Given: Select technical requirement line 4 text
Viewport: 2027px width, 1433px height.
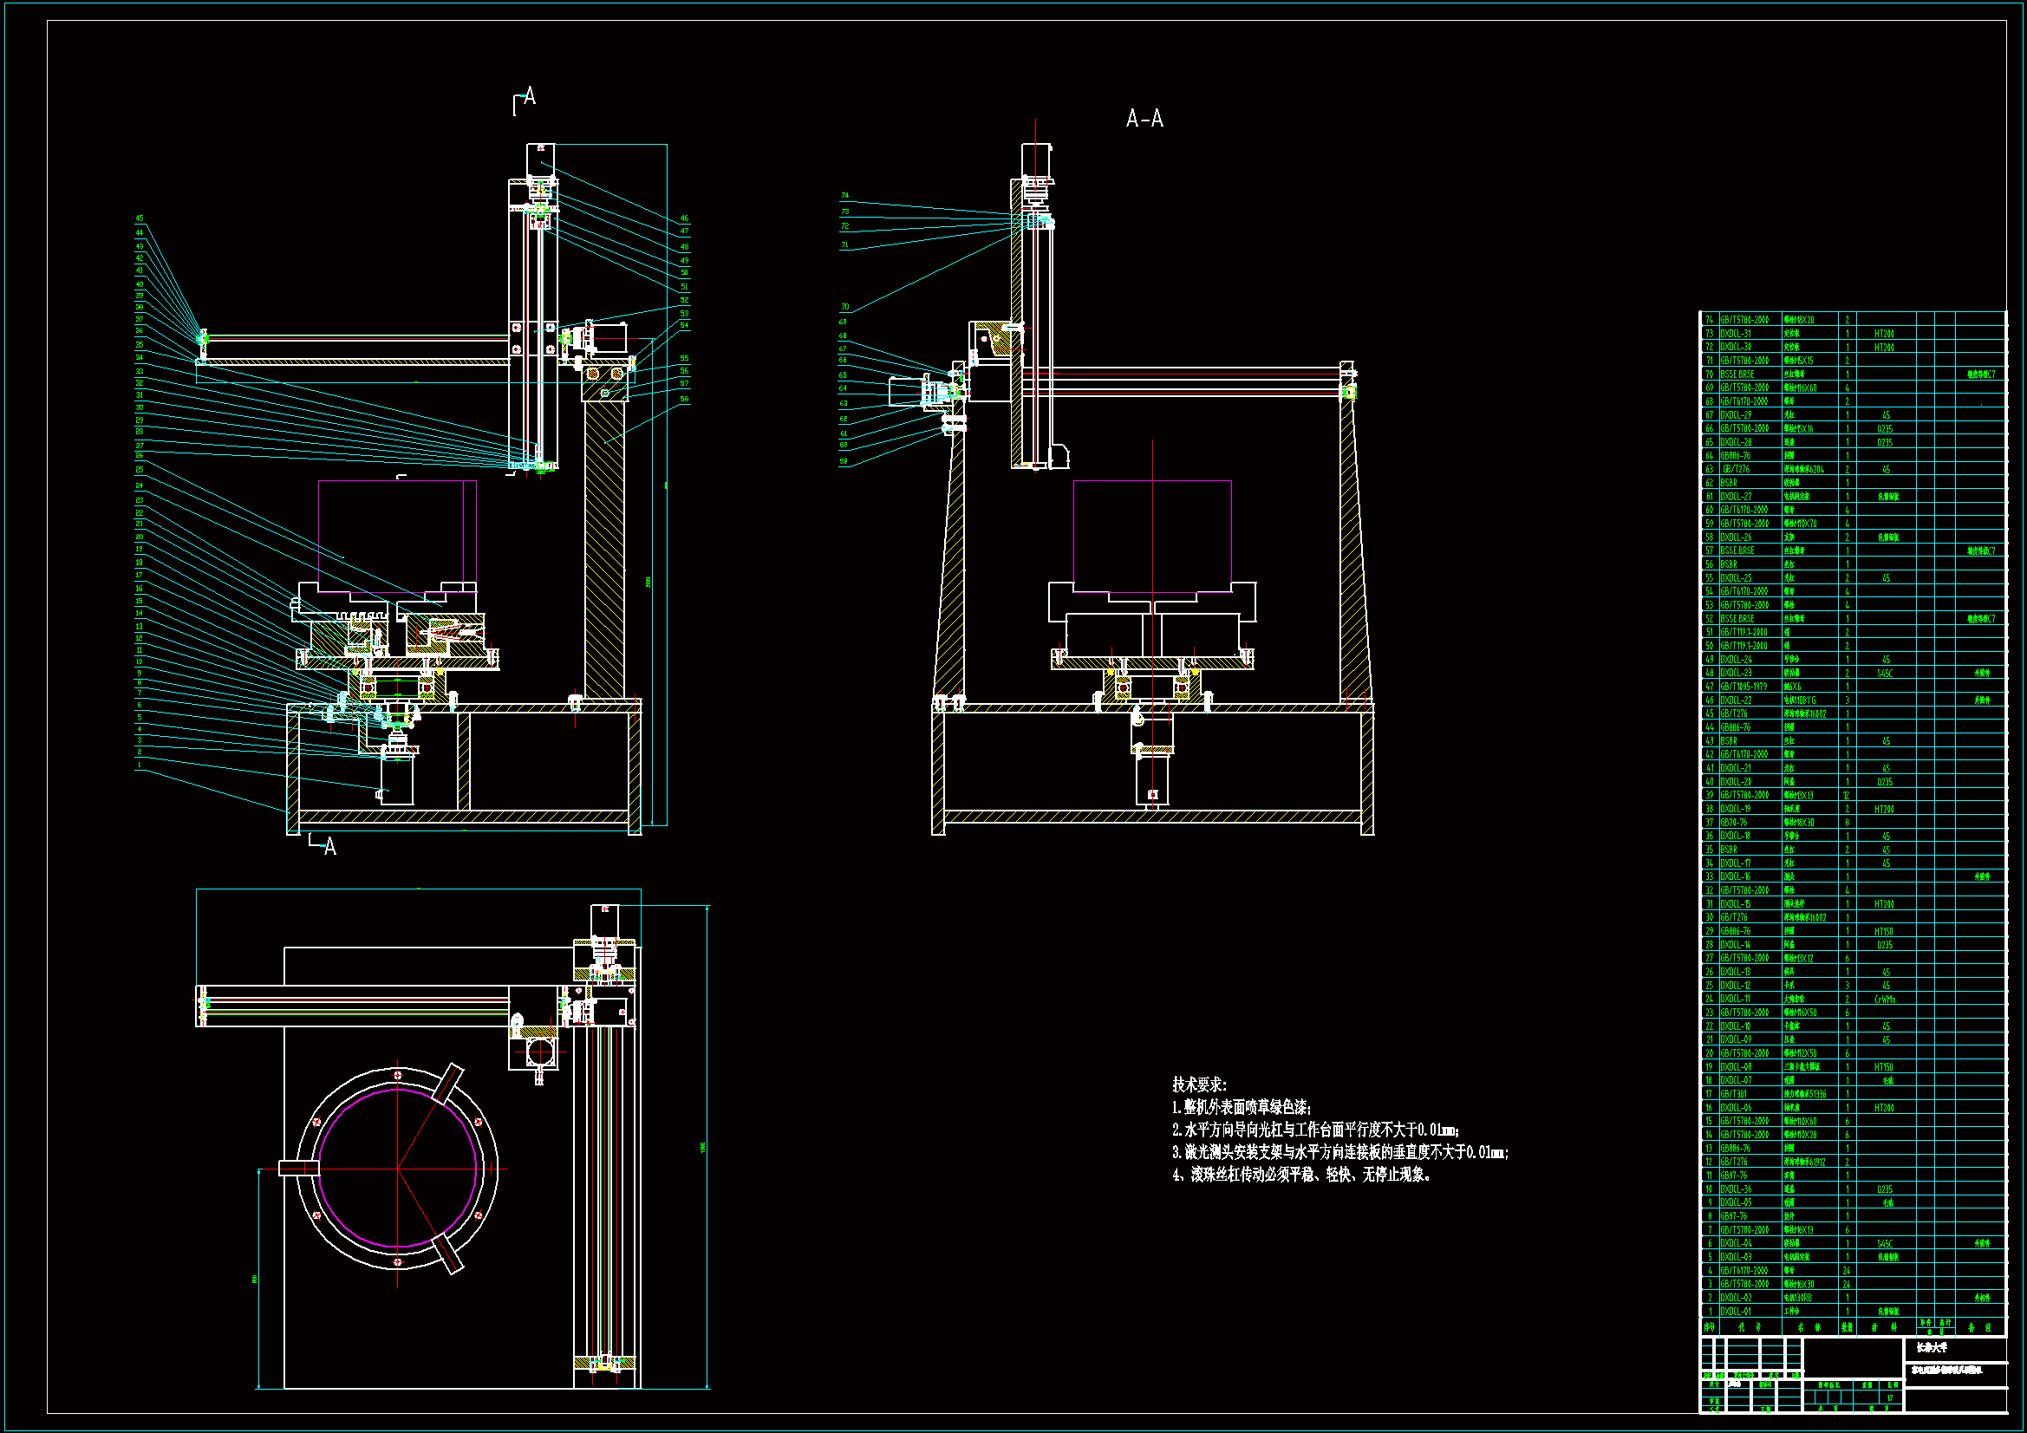Looking at the screenshot, I should tap(1301, 1176).
